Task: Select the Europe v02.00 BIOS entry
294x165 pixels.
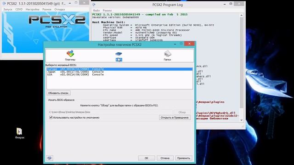Action: (119, 69)
